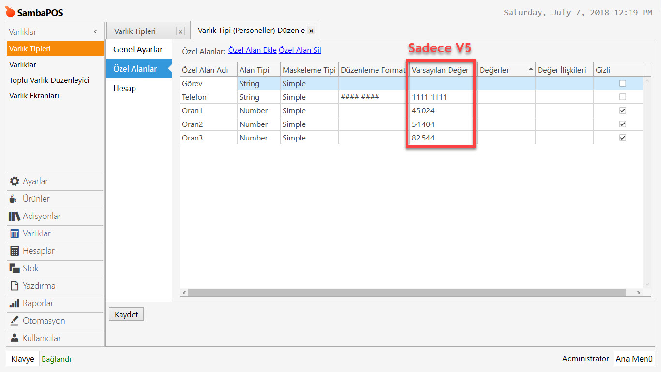
Task: Open the Adisyonlar section
Action: click(36, 217)
